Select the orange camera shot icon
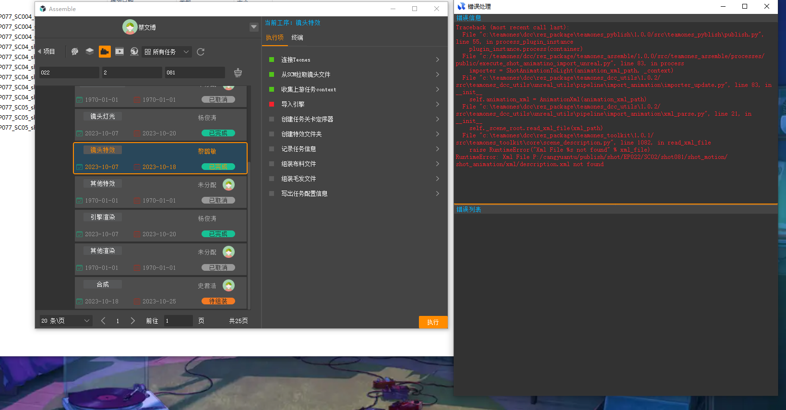This screenshot has width=786, height=410. click(105, 51)
